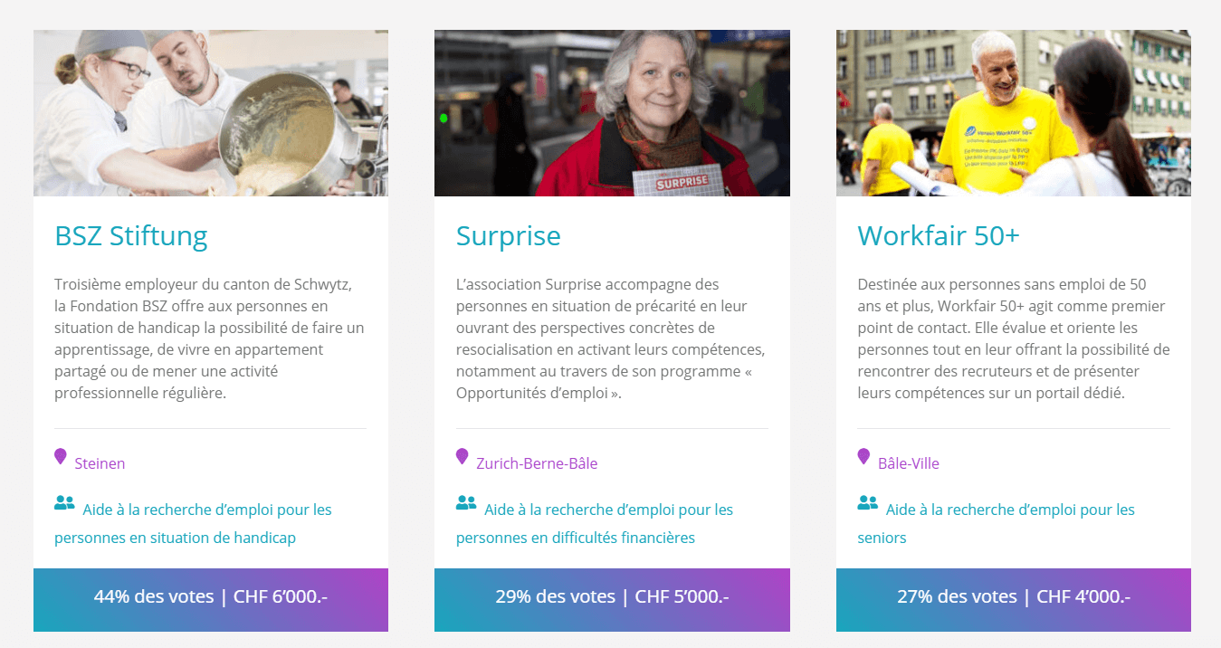The width and height of the screenshot is (1221, 648).
Task: Open the BSZ Stiftung title link
Action: point(131,236)
